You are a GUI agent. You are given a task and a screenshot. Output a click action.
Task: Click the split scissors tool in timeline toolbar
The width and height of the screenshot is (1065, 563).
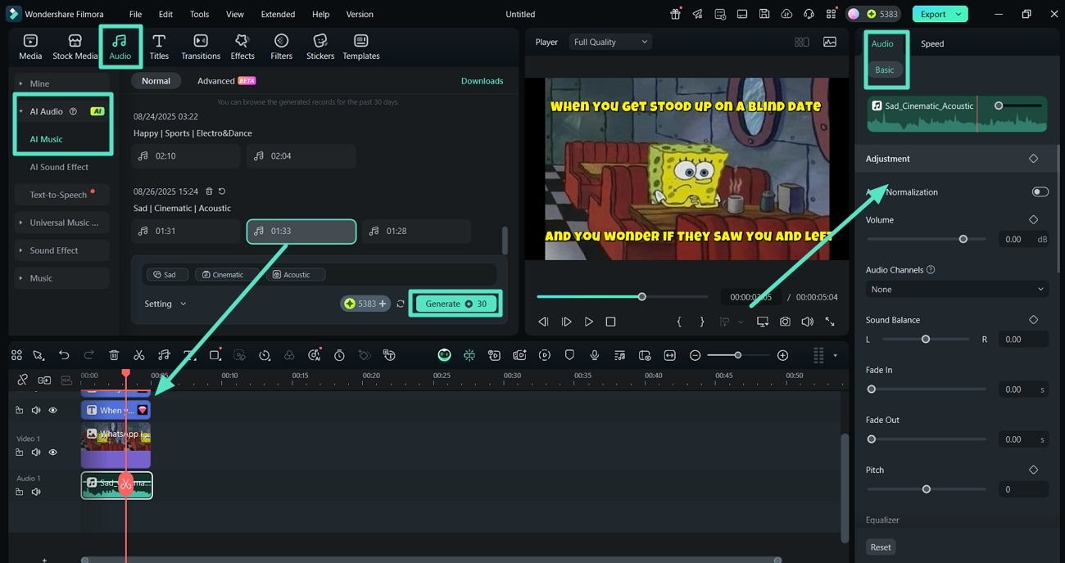[138, 355]
